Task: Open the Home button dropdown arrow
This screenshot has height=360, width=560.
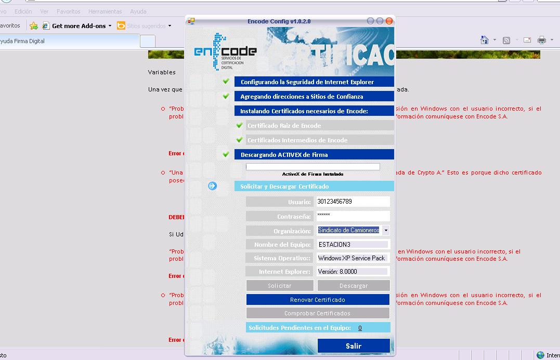Action: [x=494, y=41]
